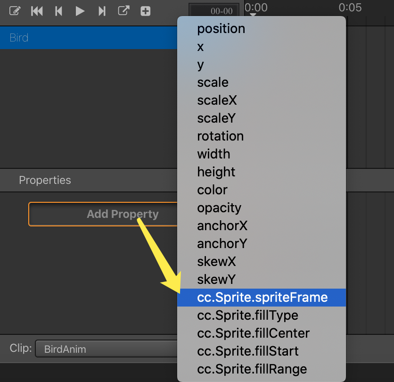
Task: Click the Add Property button
Action: tap(103, 214)
